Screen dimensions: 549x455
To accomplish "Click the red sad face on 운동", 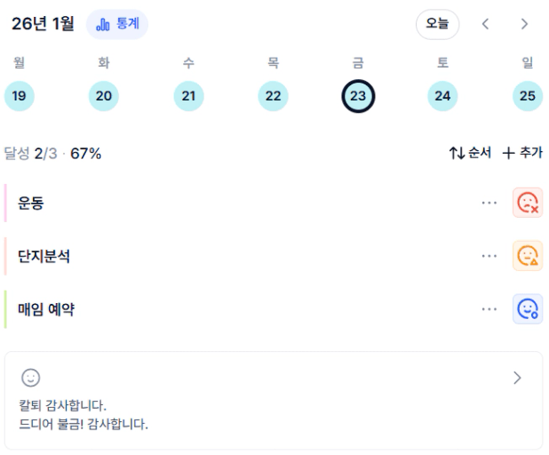I will [x=528, y=203].
